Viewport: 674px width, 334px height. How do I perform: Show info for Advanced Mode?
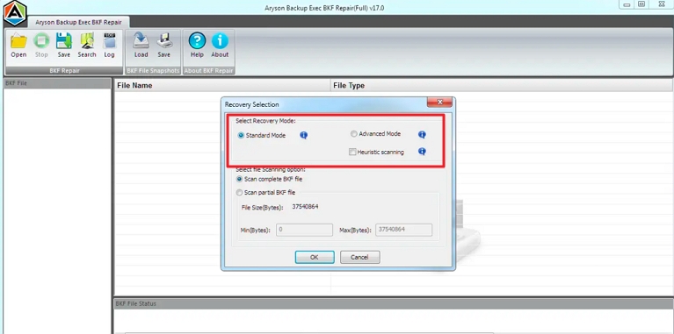pos(422,135)
